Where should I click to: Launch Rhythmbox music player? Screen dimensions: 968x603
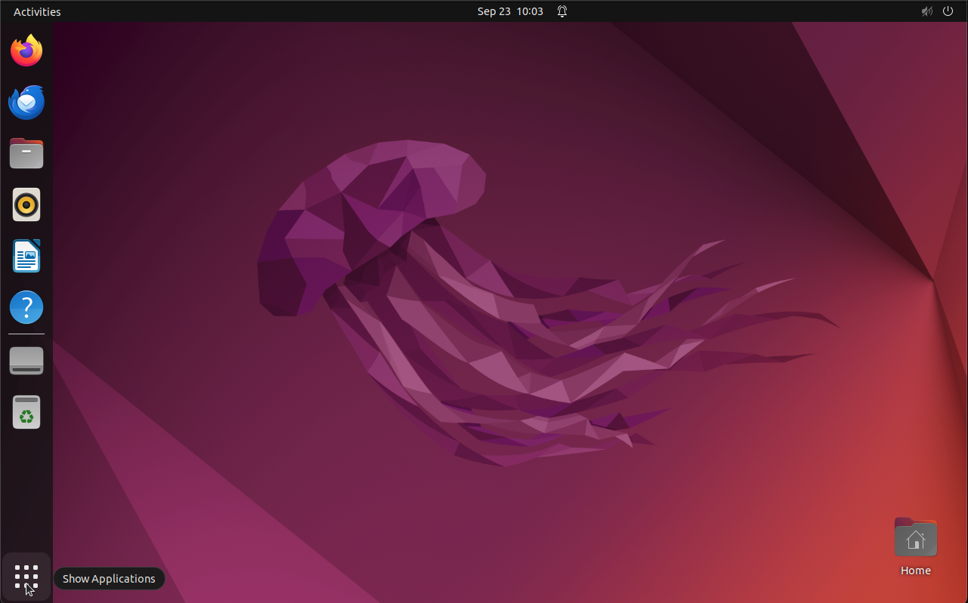coord(26,205)
